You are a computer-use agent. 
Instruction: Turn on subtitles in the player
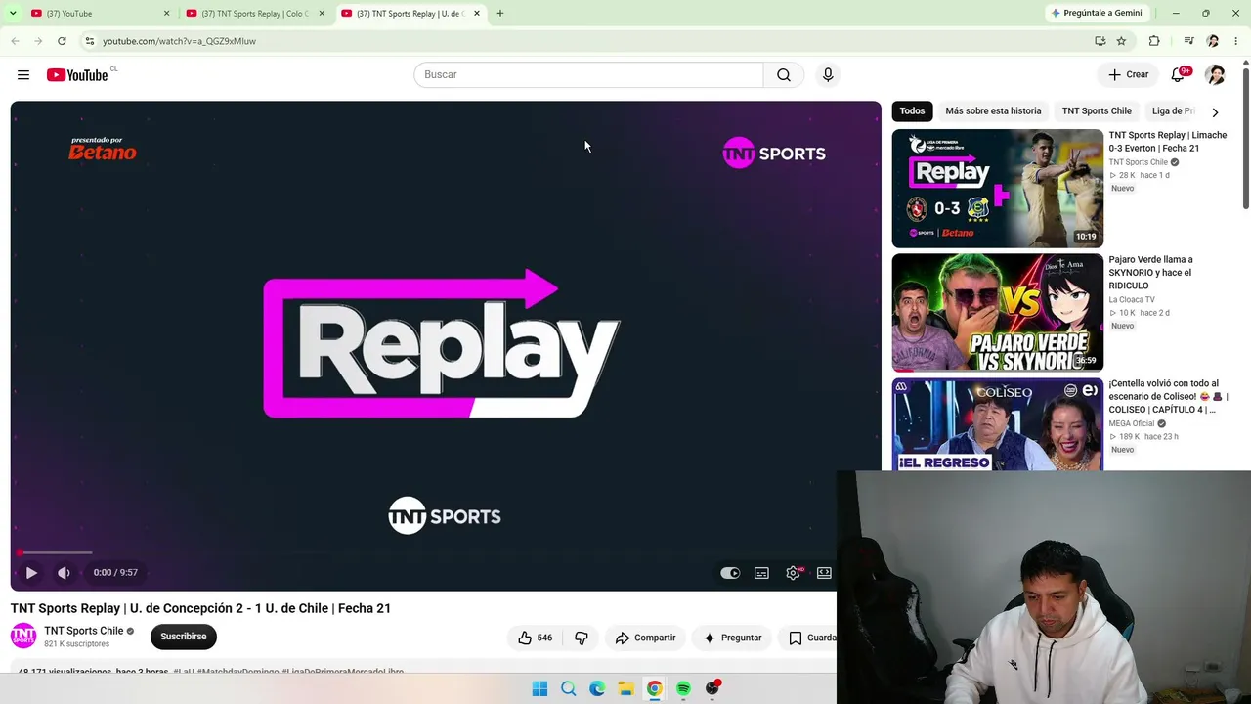[x=761, y=573]
